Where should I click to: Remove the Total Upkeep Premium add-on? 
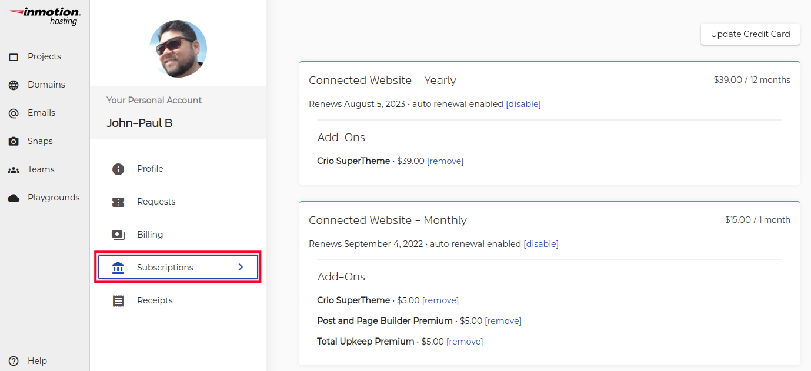coord(464,342)
